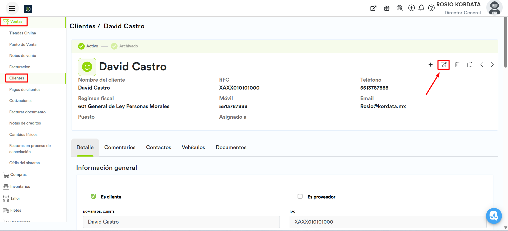Click the edit record pencil icon
The image size is (508, 231).
click(x=443, y=65)
